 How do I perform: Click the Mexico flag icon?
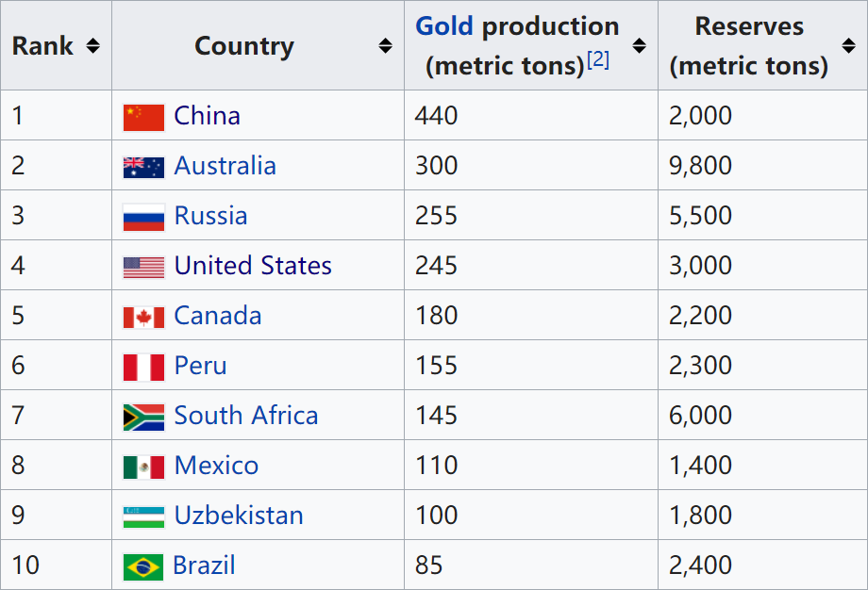[x=143, y=467]
